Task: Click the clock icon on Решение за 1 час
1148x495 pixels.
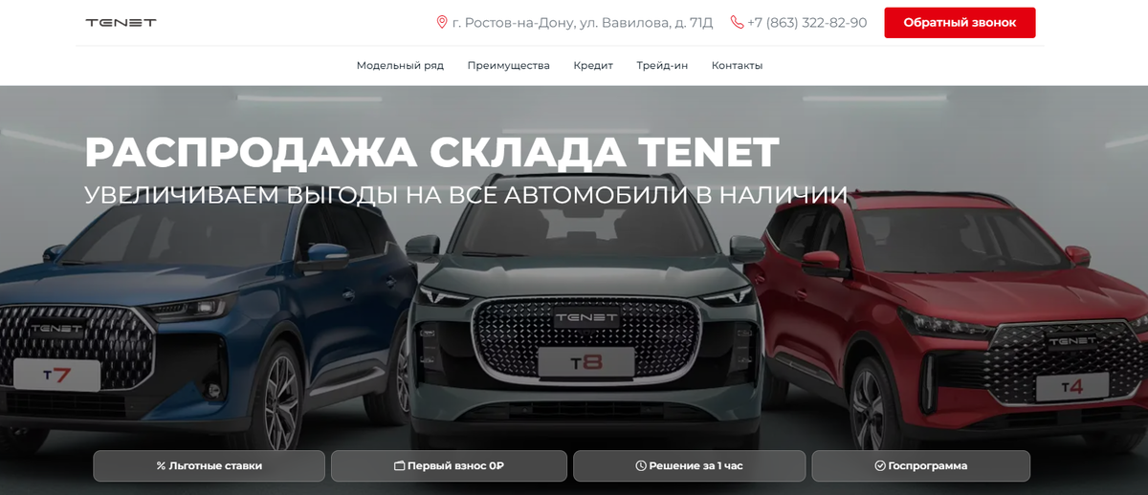Action: [641, 466]
